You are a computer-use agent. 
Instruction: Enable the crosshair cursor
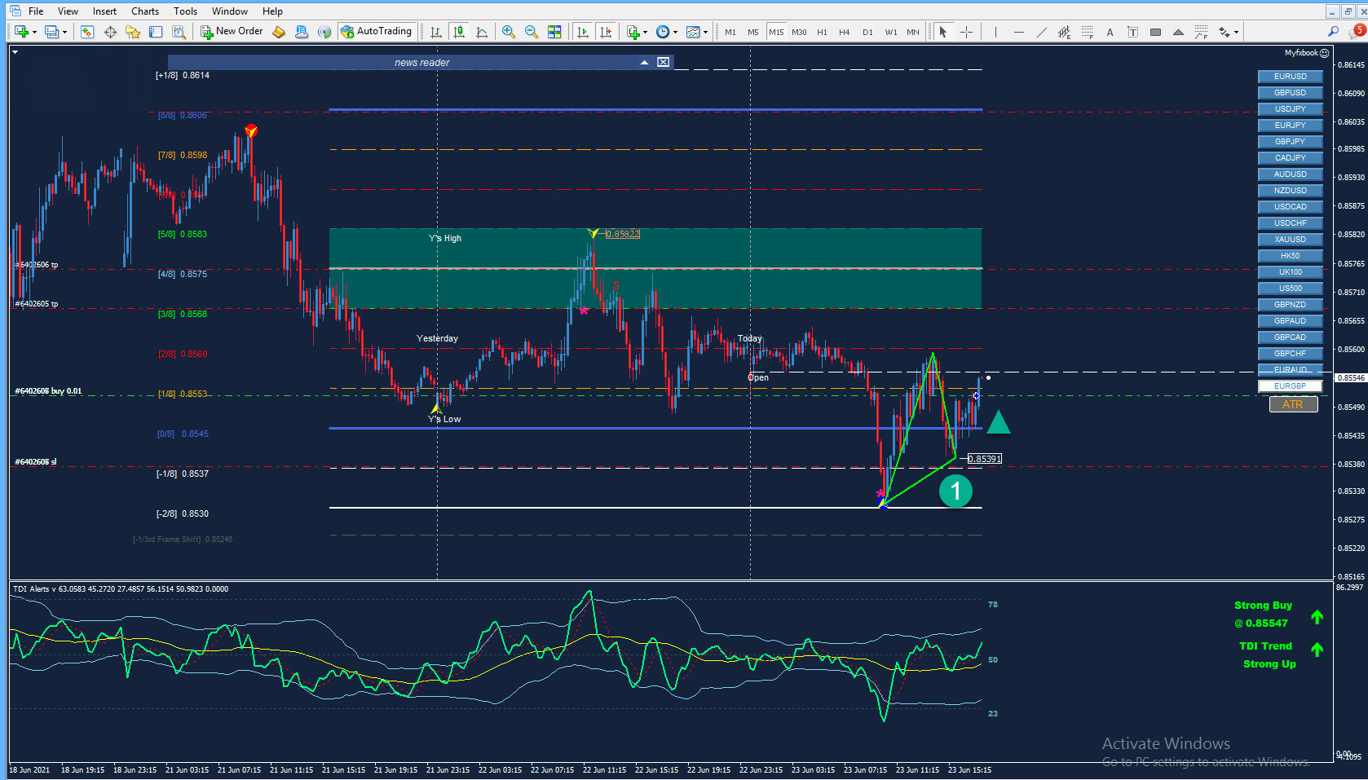[966, 32]
